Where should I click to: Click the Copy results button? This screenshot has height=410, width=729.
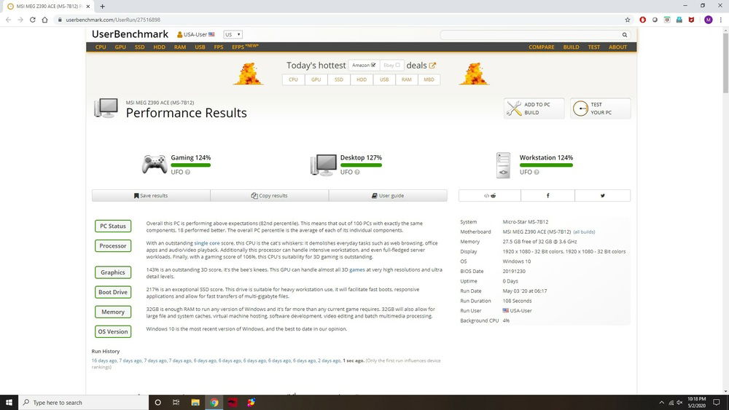click(269, 196)
